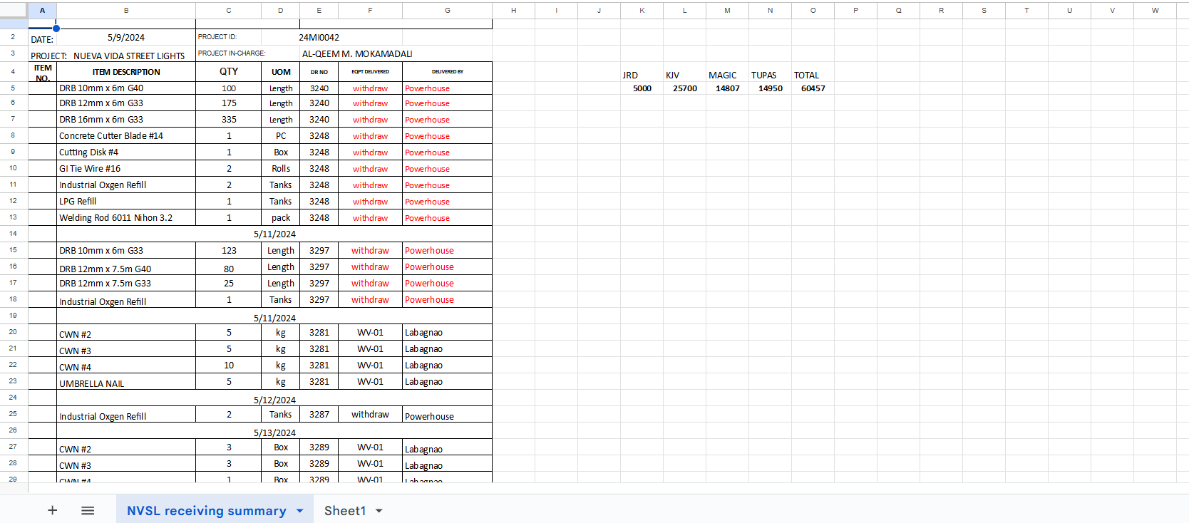Select the project ID cell 24MI0042
Screen dimensions: 1189x523
pos(319,38)
